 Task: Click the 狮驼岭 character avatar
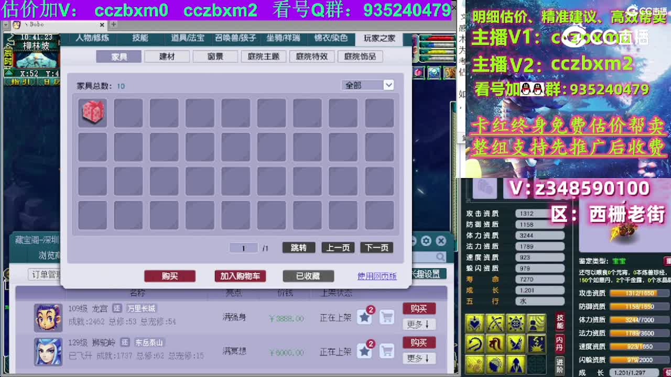(48, 351)
